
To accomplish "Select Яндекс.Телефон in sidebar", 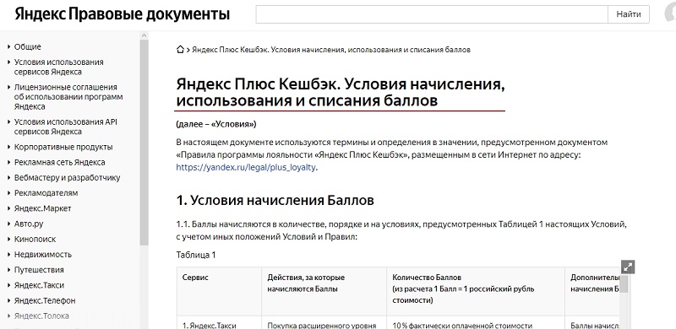I will tap(45, 300).
